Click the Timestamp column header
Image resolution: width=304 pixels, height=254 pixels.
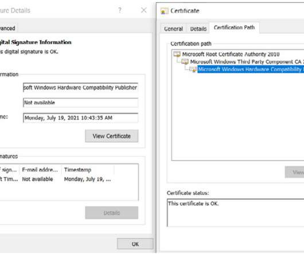coord(88,170)
